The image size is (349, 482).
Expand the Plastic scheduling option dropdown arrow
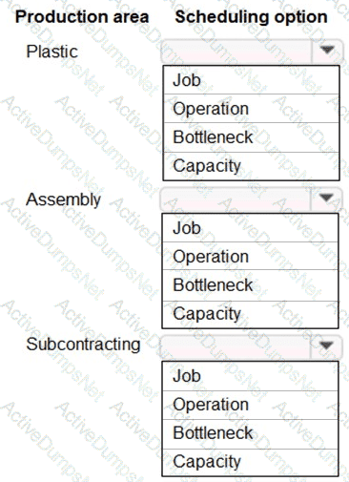[x=327, y=51]
